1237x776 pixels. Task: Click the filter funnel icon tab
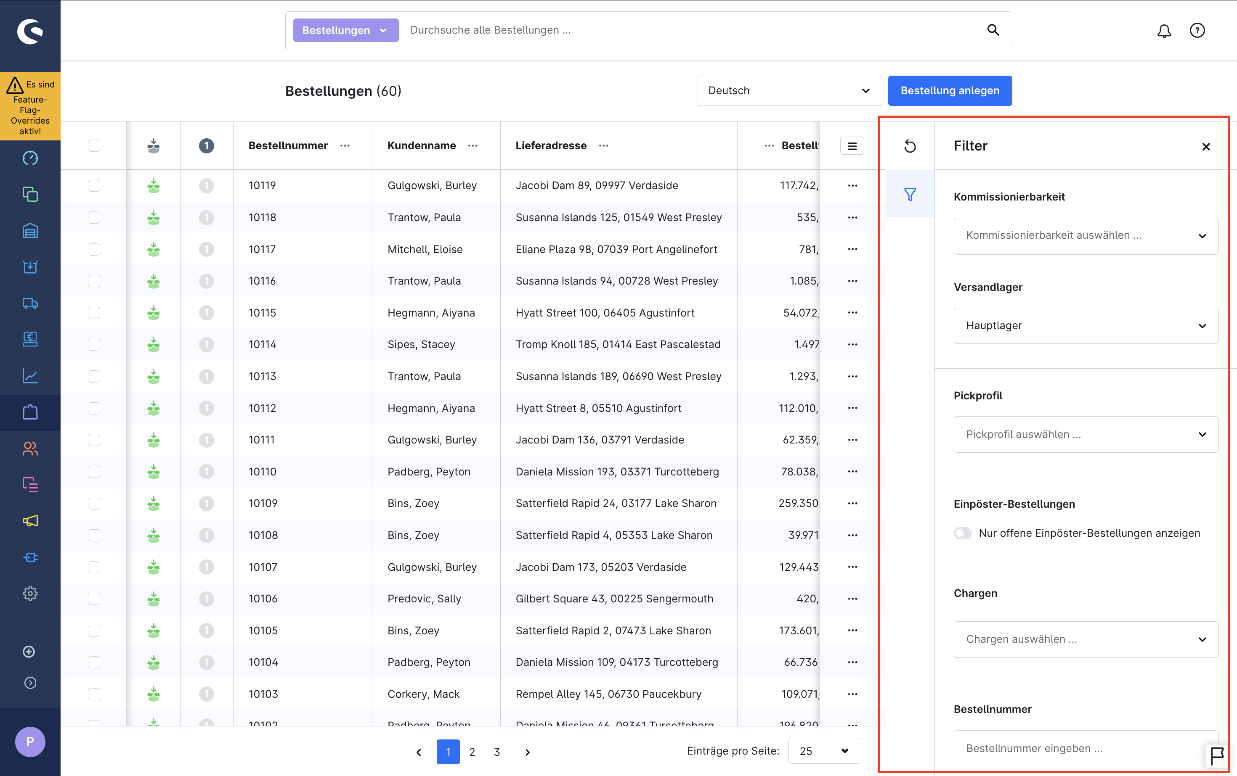(x=910, y=195)
